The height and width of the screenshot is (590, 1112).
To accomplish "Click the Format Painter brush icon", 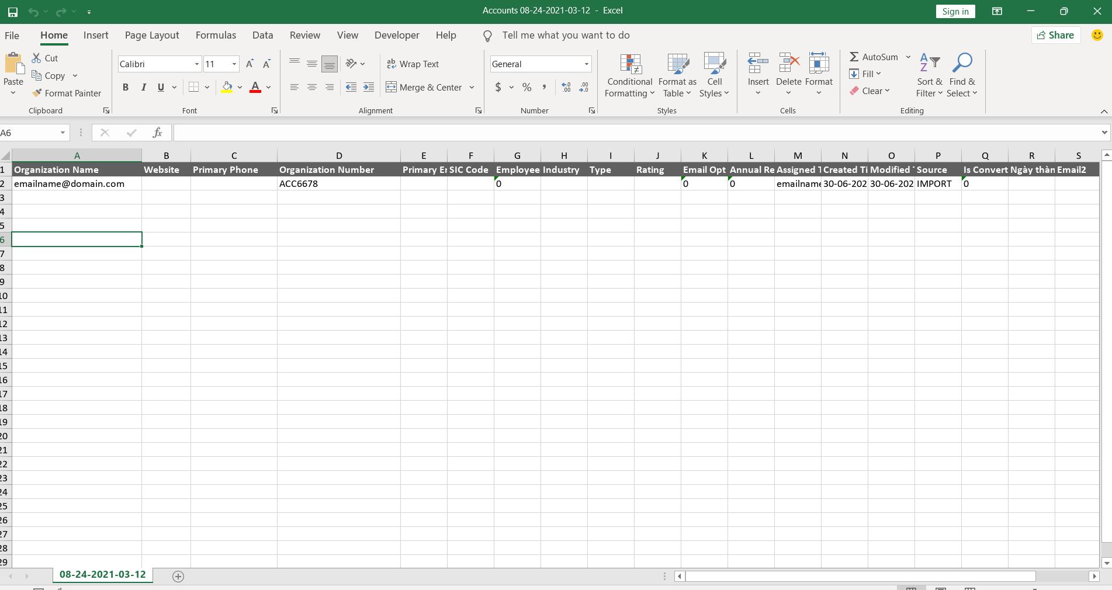I will coord(37,93).
